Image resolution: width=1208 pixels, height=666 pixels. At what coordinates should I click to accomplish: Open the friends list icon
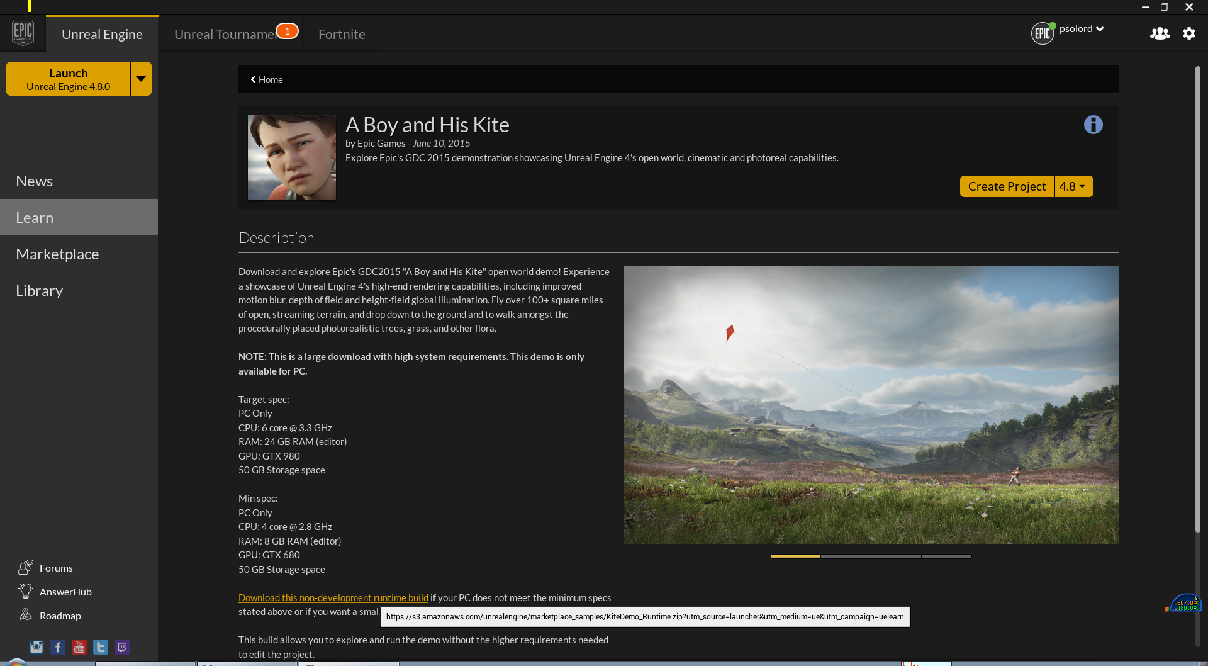1160,33
